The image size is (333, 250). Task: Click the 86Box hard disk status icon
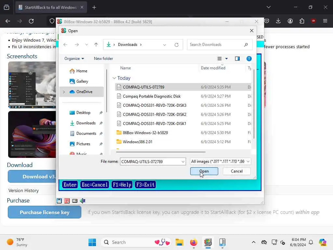click(75, 201)
